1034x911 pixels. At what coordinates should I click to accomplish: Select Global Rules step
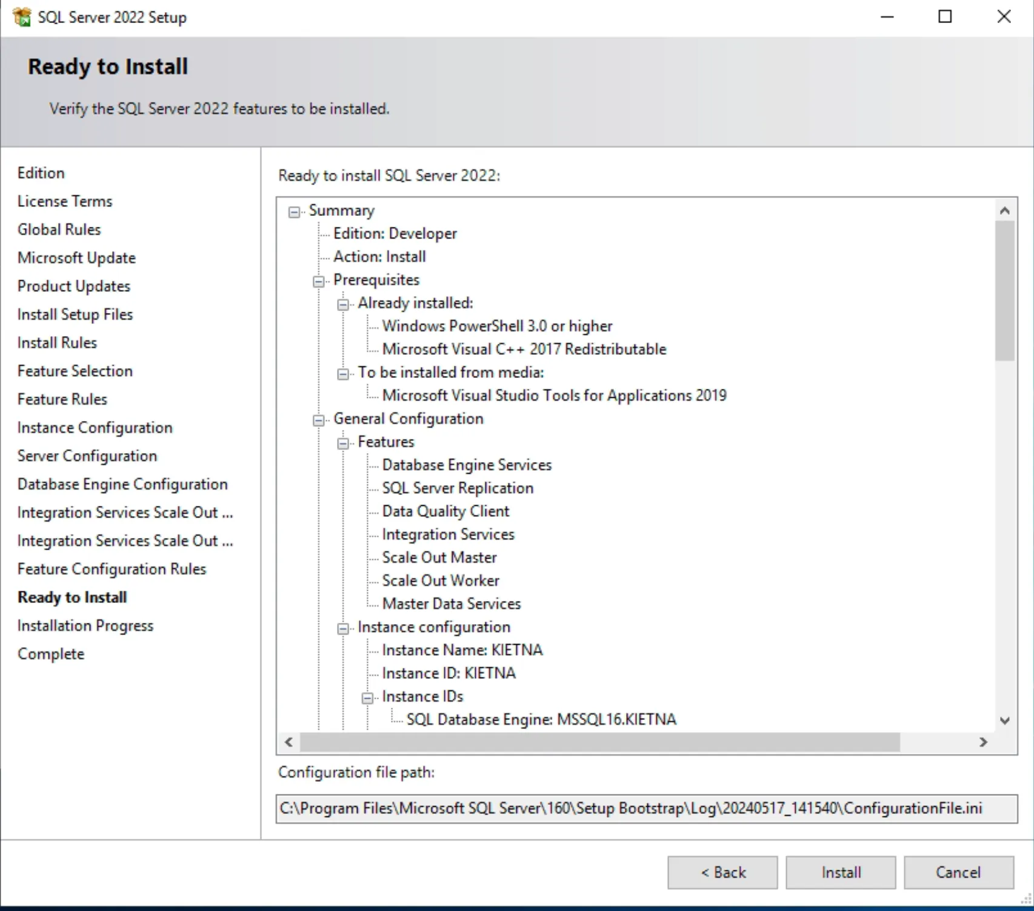click(x=59, y=229)
